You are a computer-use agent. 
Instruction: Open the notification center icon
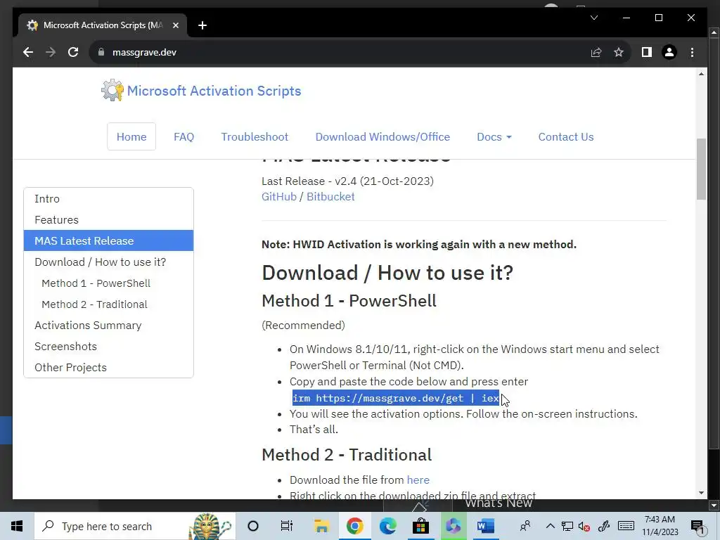tap(697, 526)
